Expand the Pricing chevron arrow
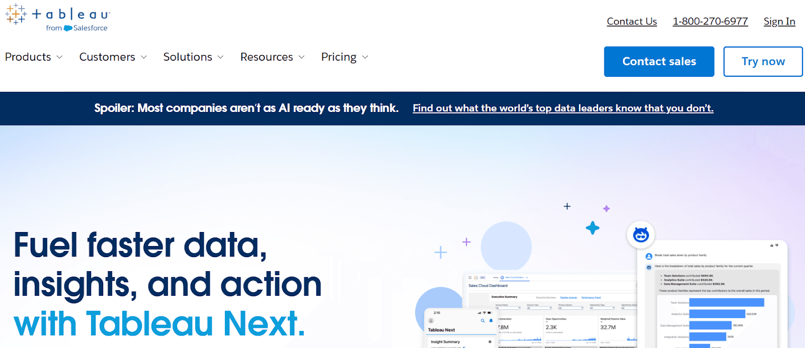805x348 pixels. click(x=365, y=57)
